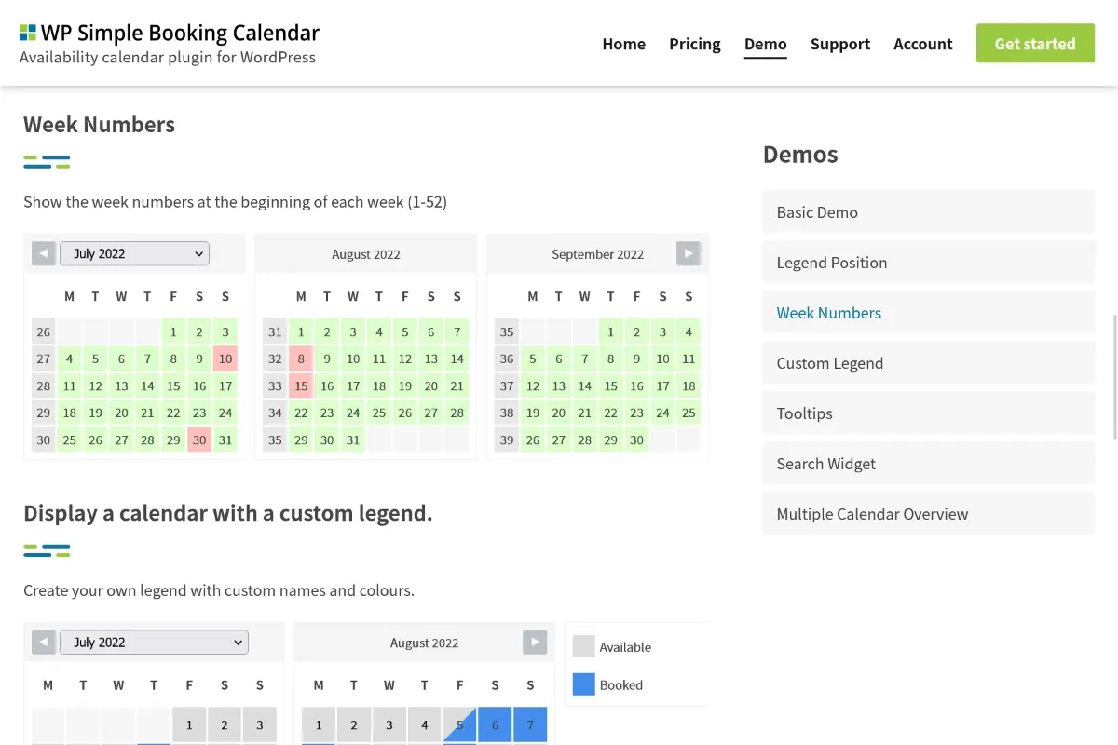
Task: Click previous month arrow in custom legend calendar
Action: [44, 642]
